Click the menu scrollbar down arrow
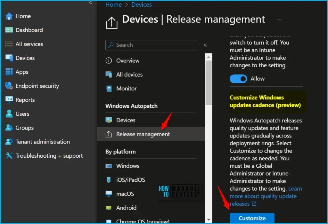Viewport: 328px width, 224px height. point(209,220)
